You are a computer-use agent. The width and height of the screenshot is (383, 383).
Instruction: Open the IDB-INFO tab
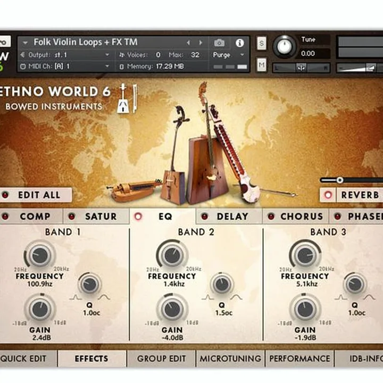point(359,359)
